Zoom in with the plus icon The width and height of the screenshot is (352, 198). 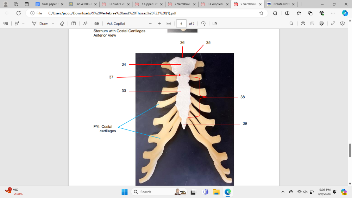coord(159,24)
